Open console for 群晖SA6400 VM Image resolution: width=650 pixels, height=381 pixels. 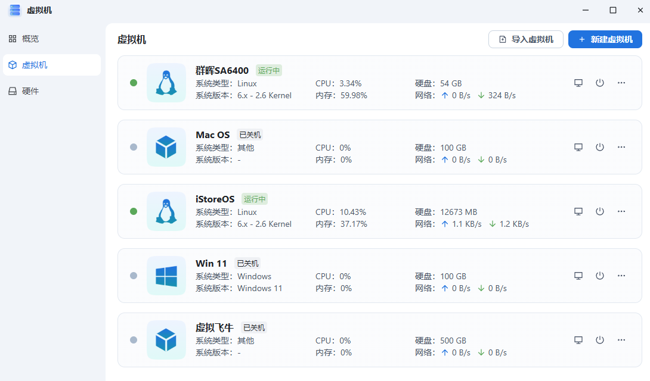pos(578,83)
